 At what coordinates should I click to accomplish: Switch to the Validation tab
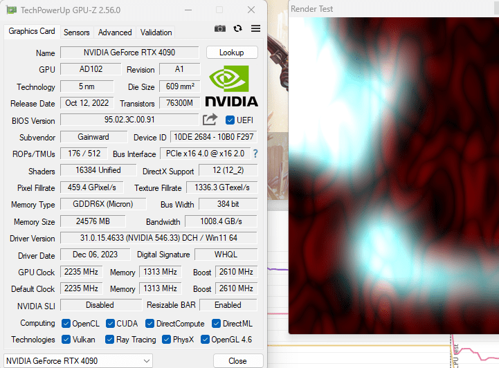(x=156, y=33)
